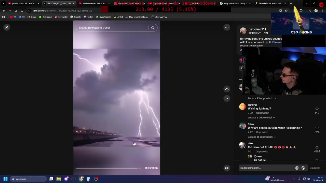The width and height of the screenshot is (326, 183).
Task: Switch to 'złoty łańcuszek - Szukaj' tab
Action: pyautogui.click(x=235, y=4)
